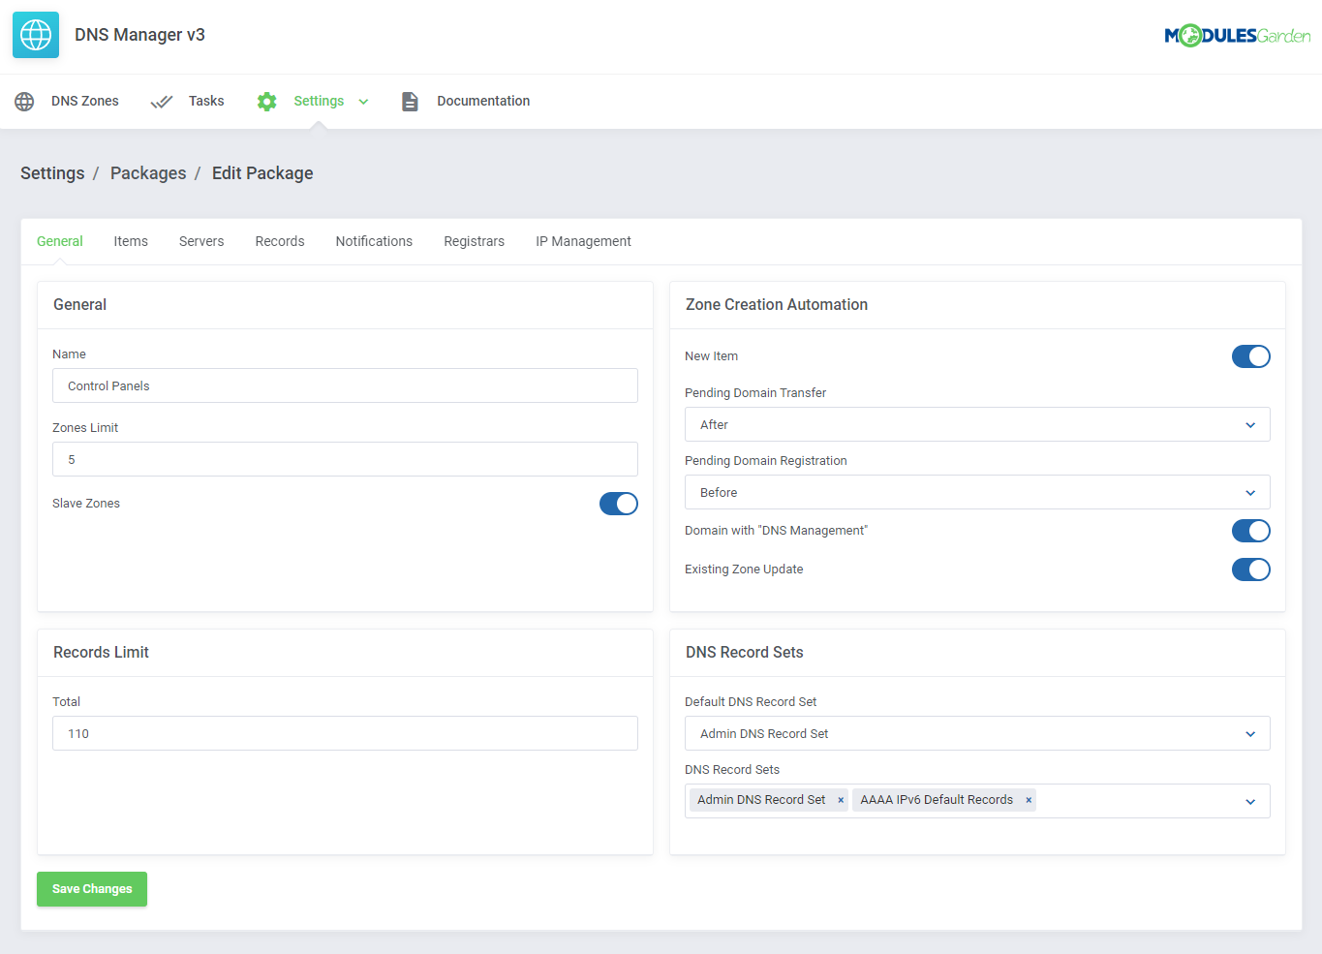The height and width of the screenshot is (954, 1322).
Task: Toggle the Existing Zone Update switch
Action: pyautogui.click(x=1251, y=569)
